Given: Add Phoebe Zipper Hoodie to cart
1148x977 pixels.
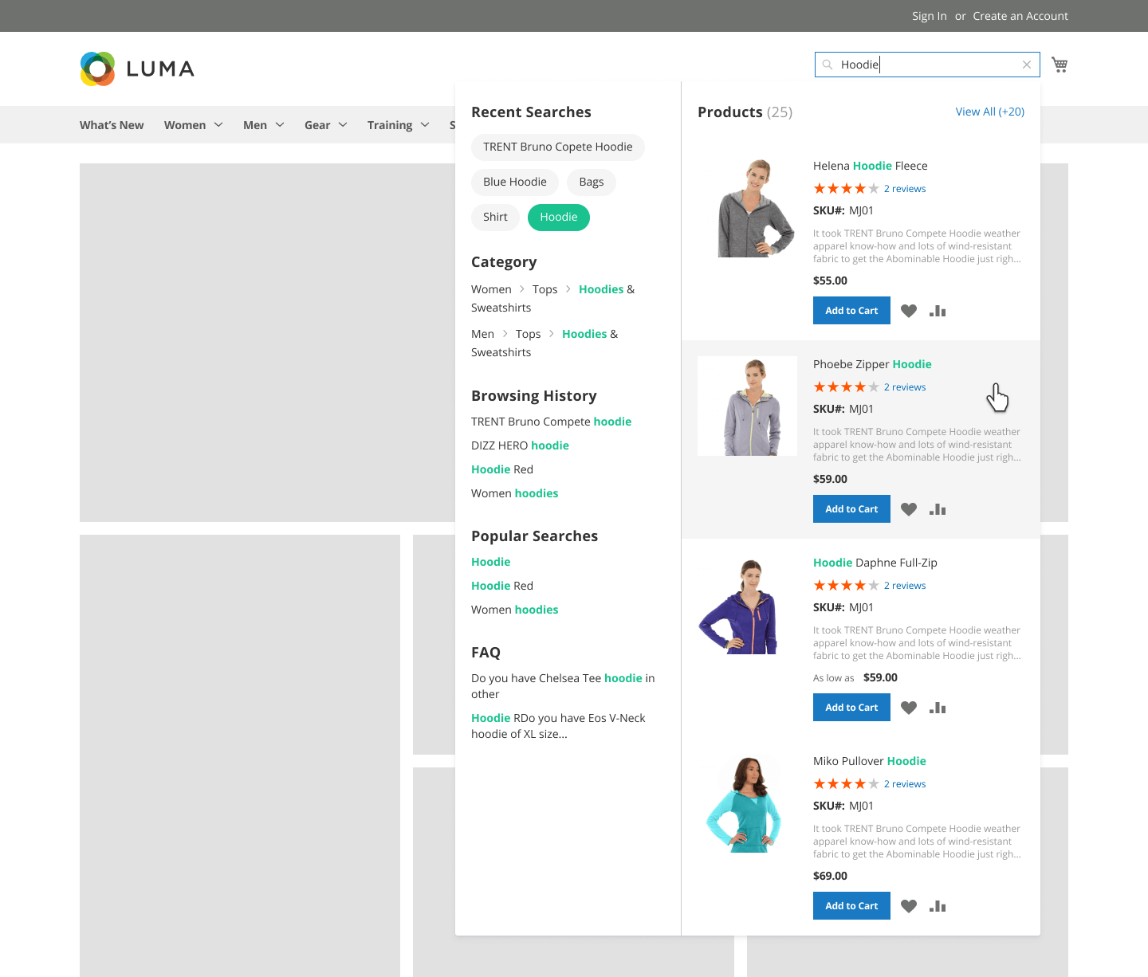Looking at the screenshot, I should tap(851, 509).
